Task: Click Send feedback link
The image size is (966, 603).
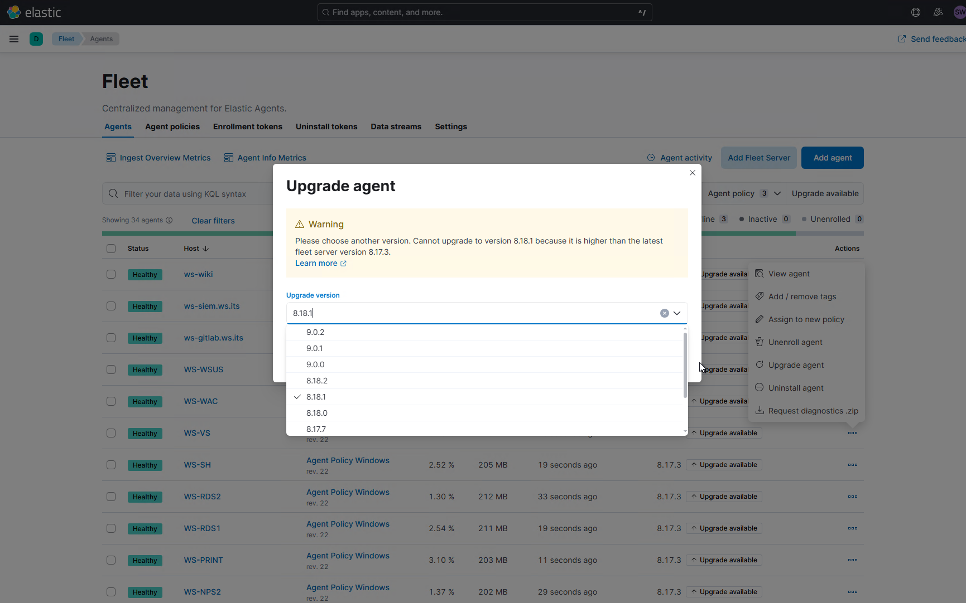Action: click(x=931, y=39)
